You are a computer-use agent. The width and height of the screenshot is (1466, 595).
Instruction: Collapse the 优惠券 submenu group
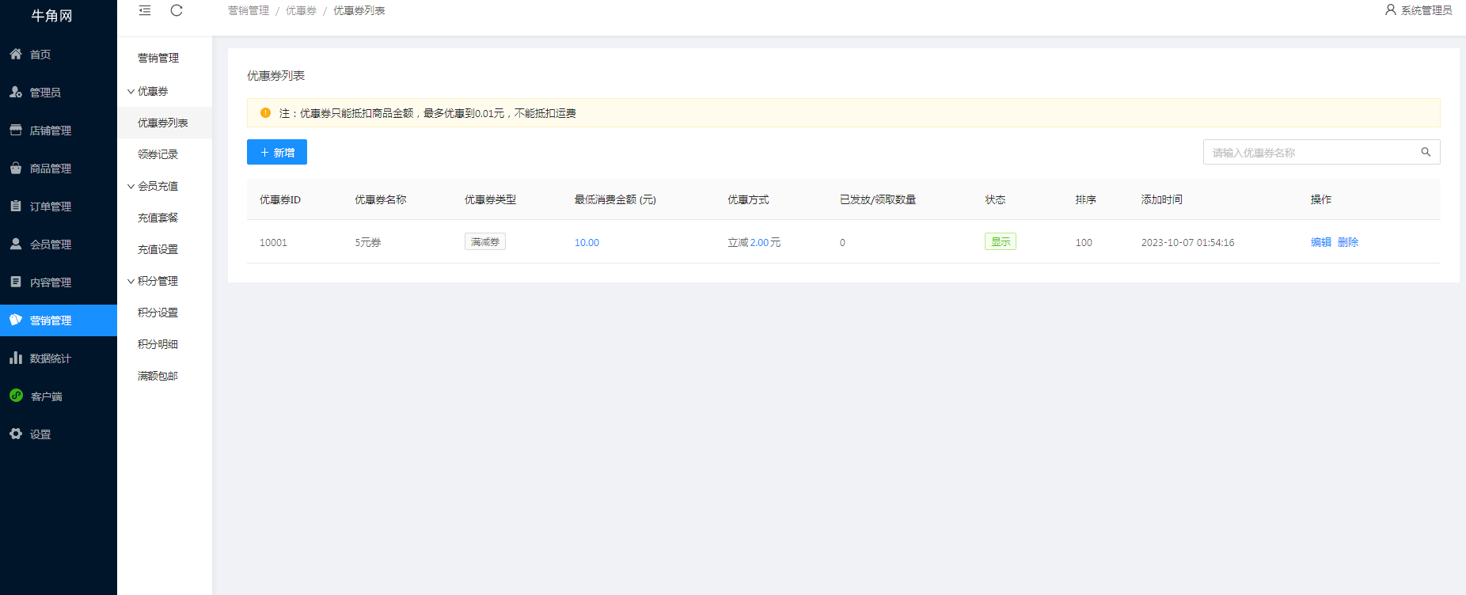[152, 91]
